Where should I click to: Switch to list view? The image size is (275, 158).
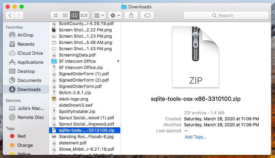click(65, 15)
